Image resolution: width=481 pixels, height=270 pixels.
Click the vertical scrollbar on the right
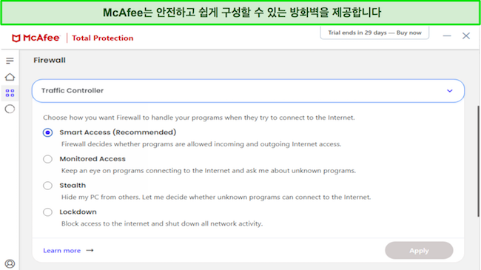[x=479, y=162]
